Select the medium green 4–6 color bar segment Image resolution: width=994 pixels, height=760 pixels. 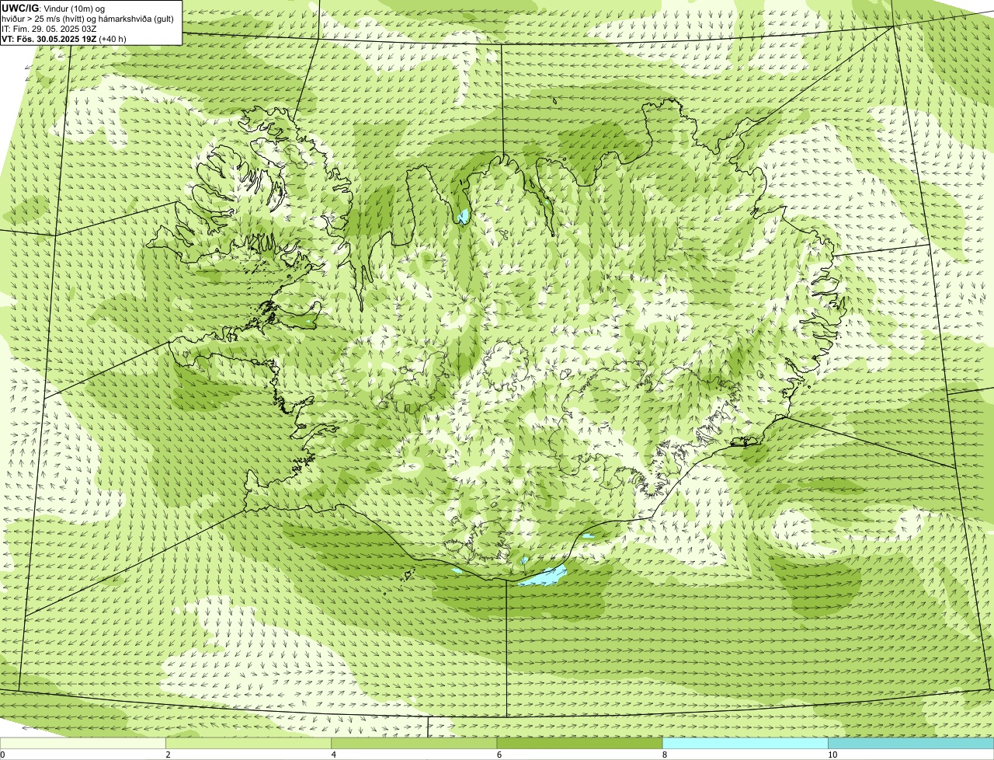(414, 744)
